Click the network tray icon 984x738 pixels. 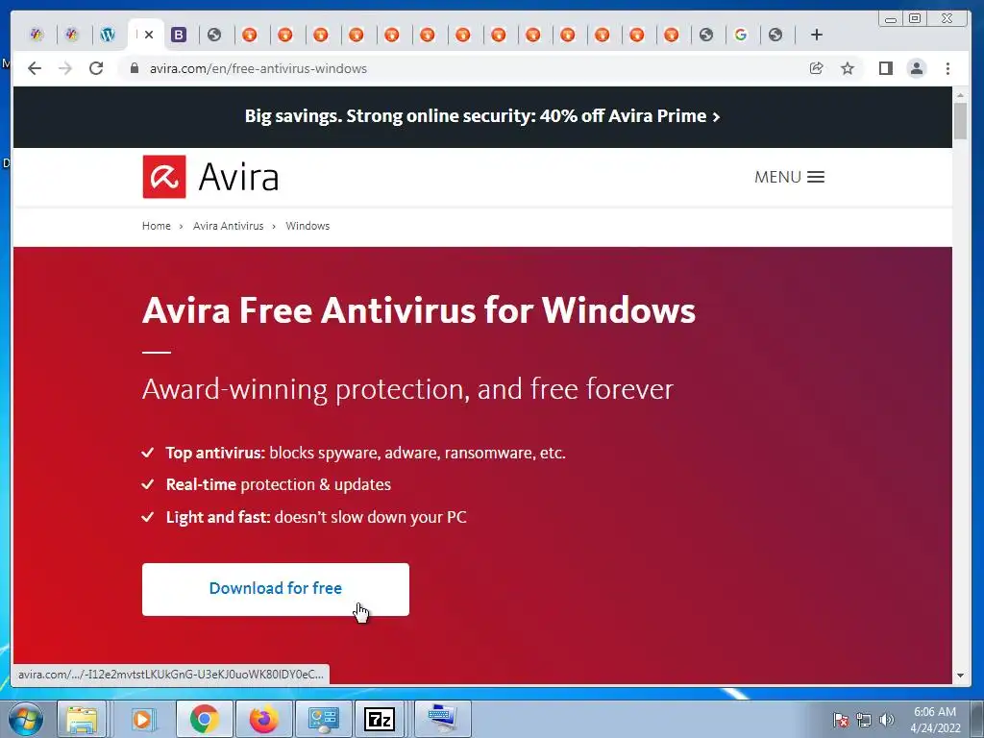[864, 720]
